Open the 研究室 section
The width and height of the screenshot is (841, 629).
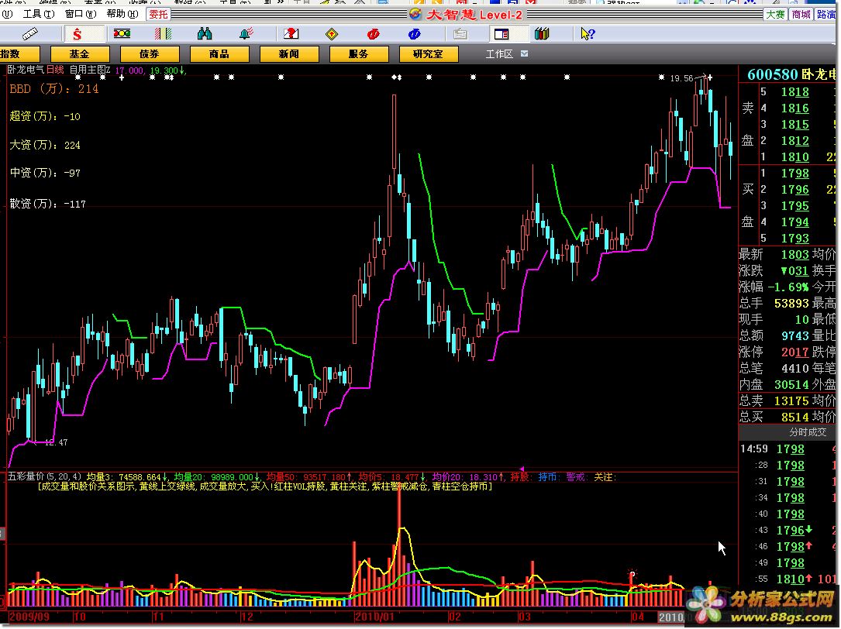coord(428,54)
